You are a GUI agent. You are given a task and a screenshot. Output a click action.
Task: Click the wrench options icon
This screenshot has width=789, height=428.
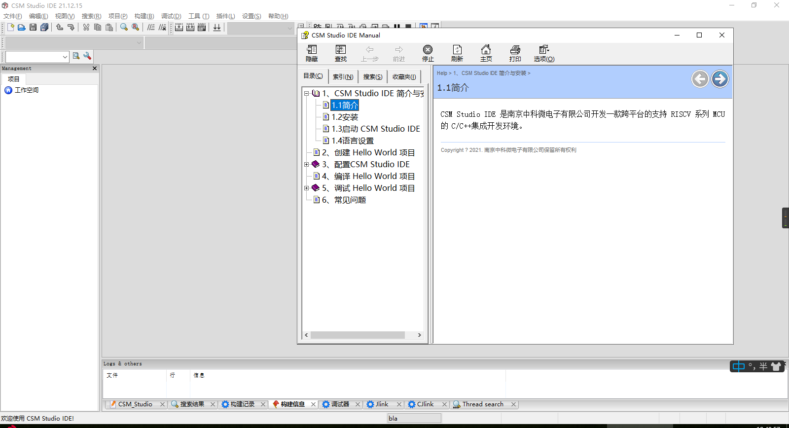click(x=87, y=56)
